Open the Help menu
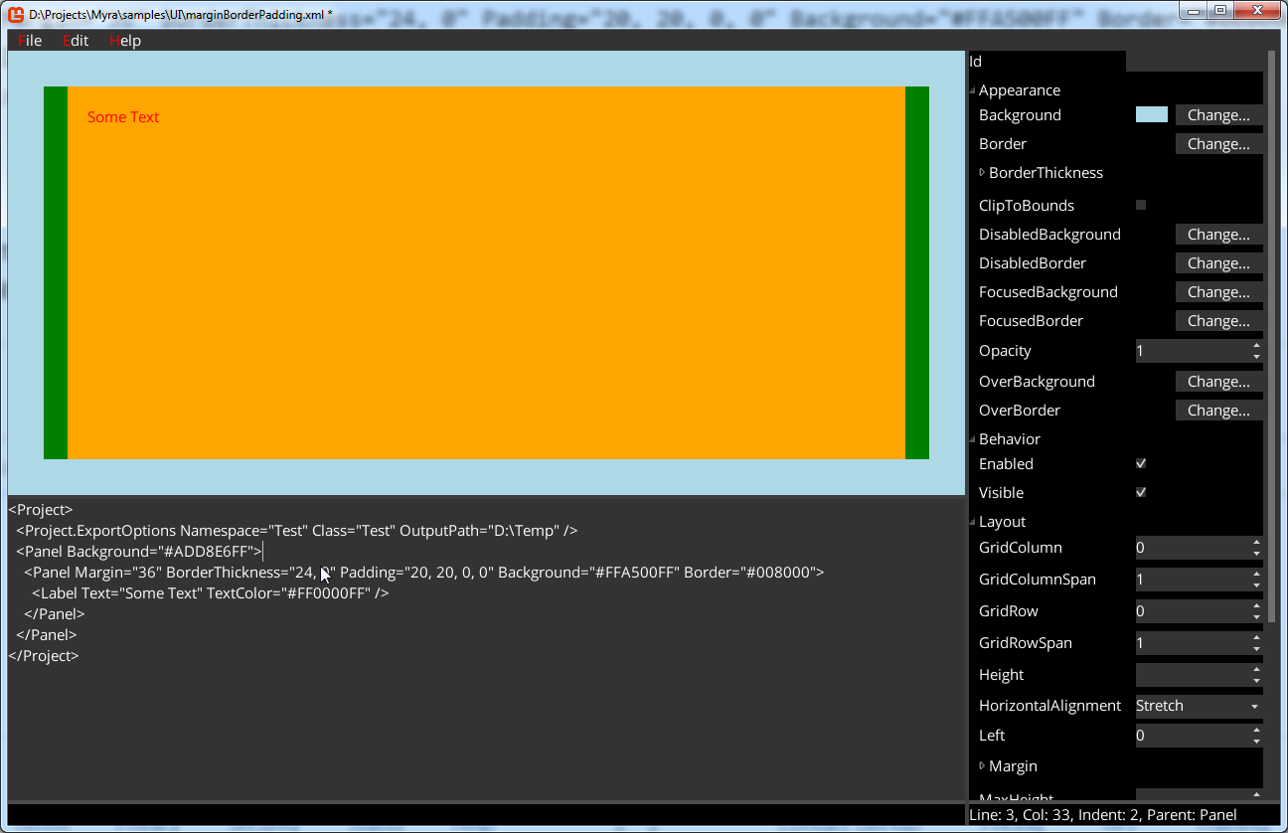Image resolution: width=1288 pixels, height=833 pixels. (x=125, y=41)
